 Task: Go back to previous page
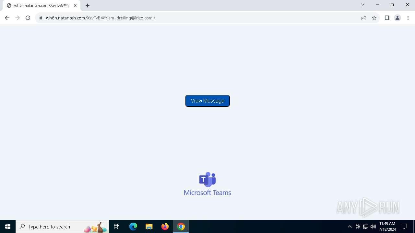pyautogui.click(x=7, y=18)
